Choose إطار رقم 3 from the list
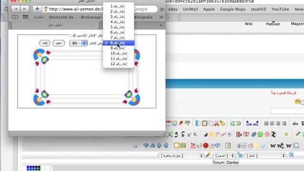The image size is (304, 171). (118, 17)
